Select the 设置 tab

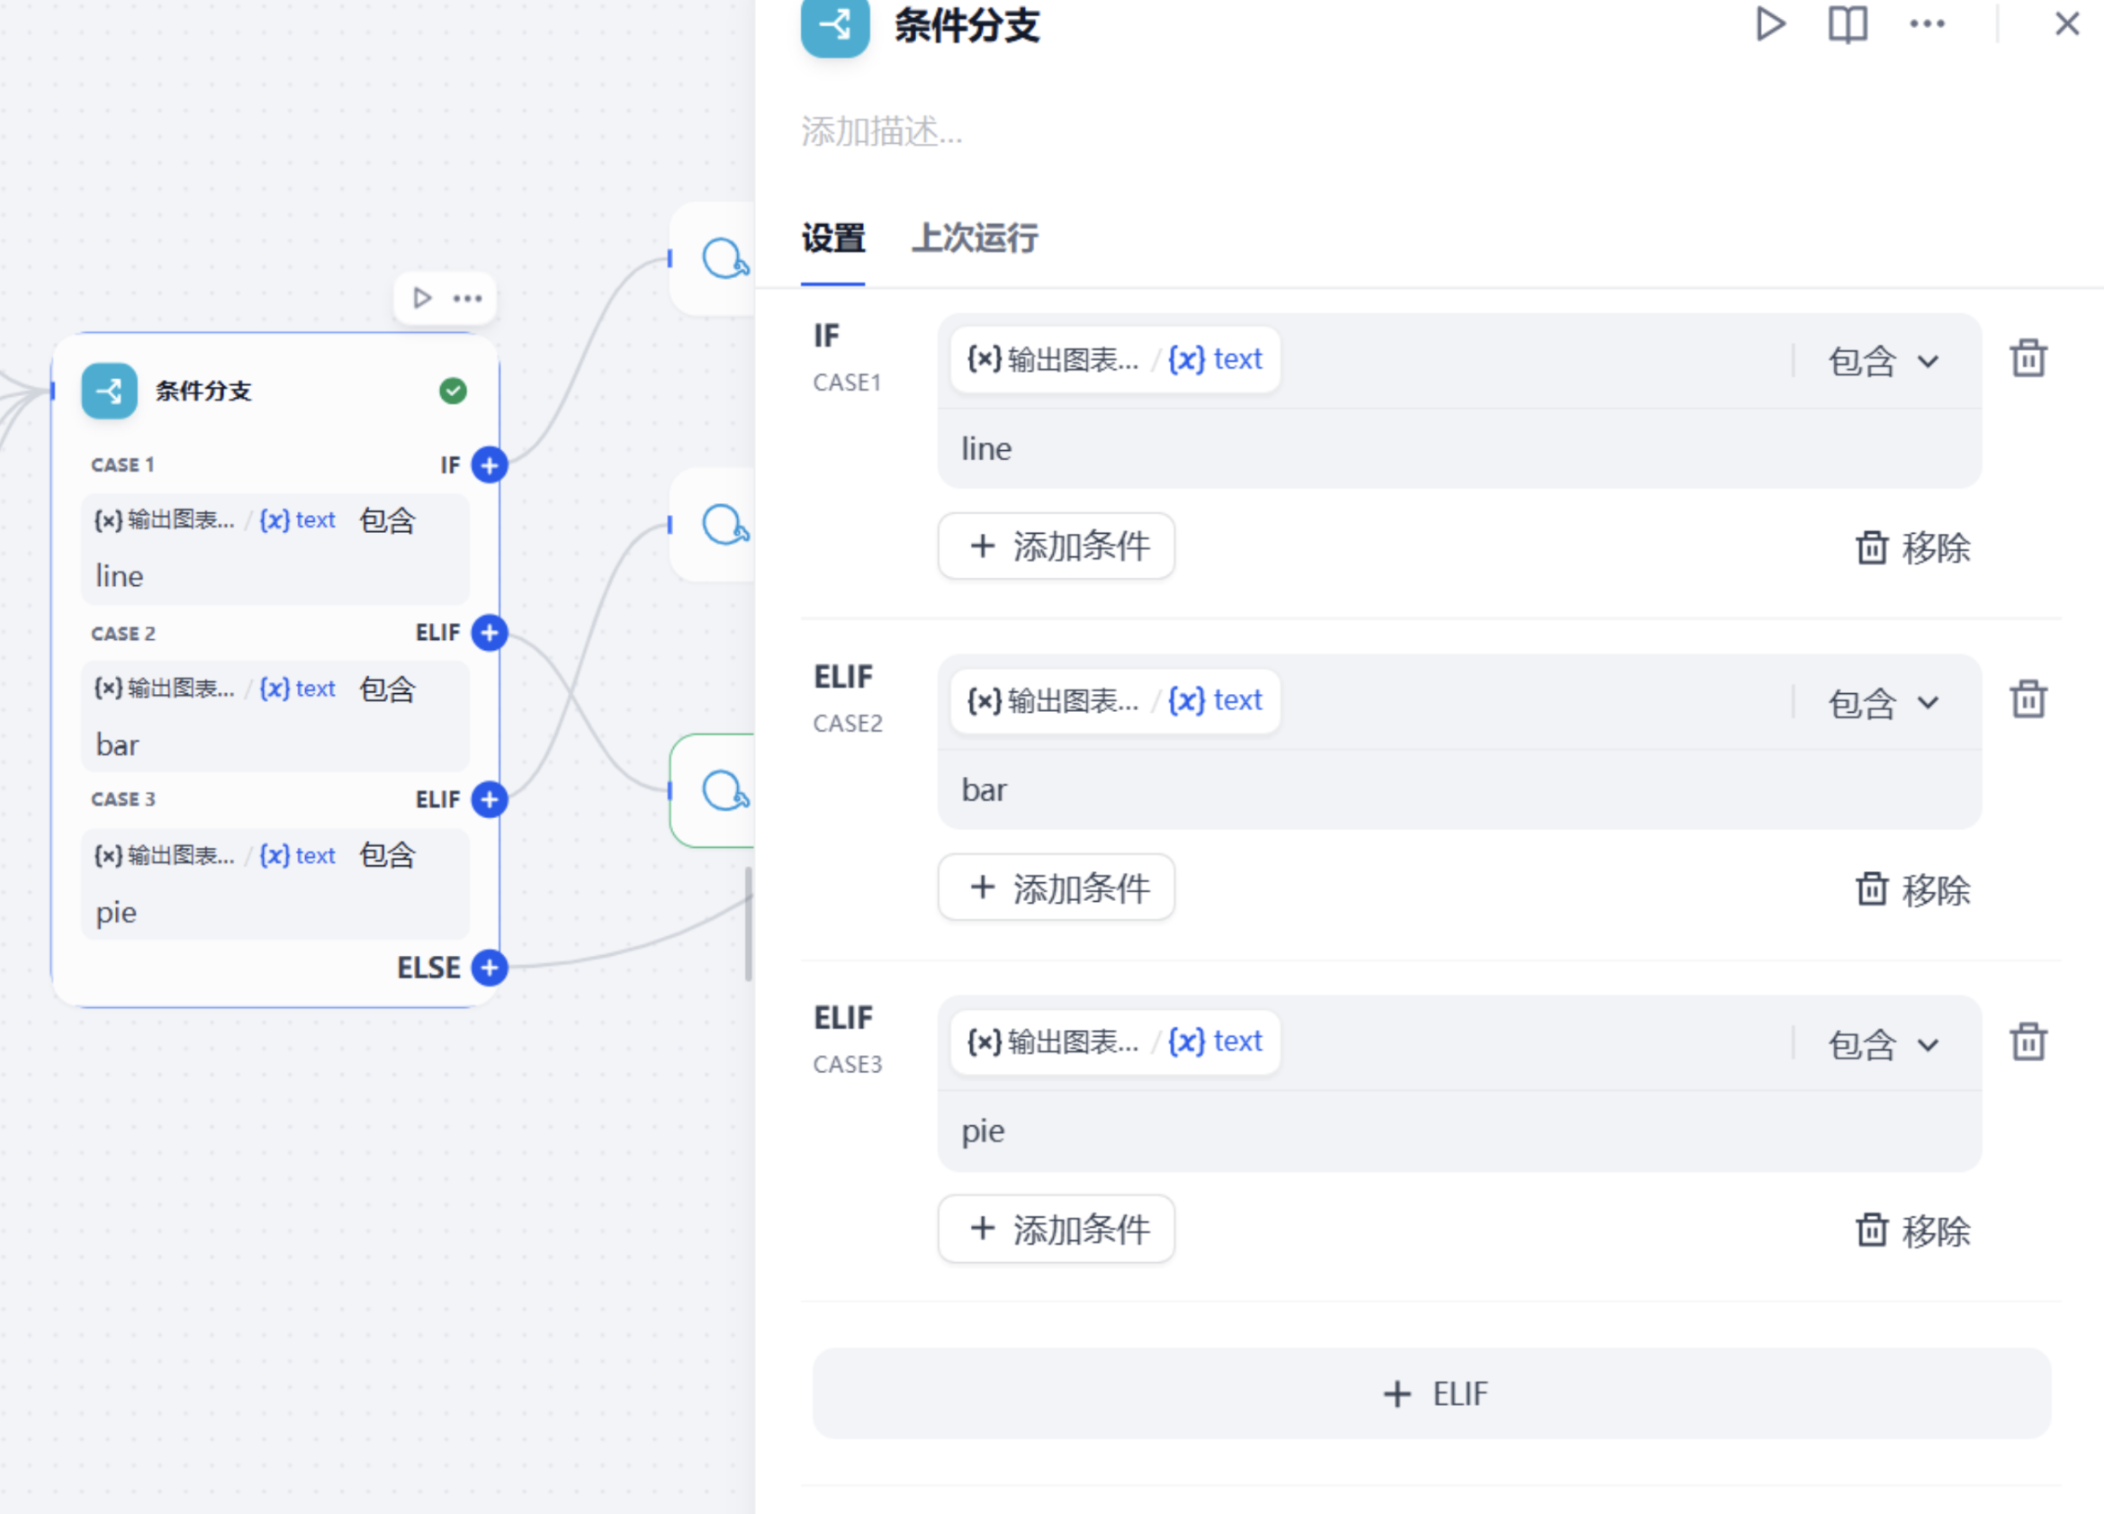click(833, 239)
